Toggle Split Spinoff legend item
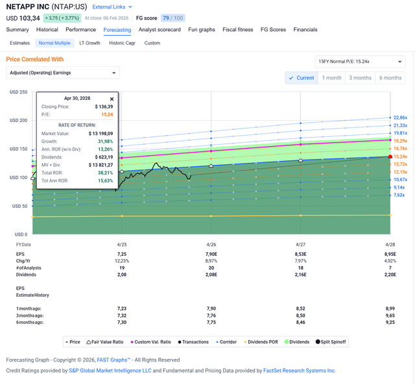This screenshot has width=415, height=385. [331, 342]
